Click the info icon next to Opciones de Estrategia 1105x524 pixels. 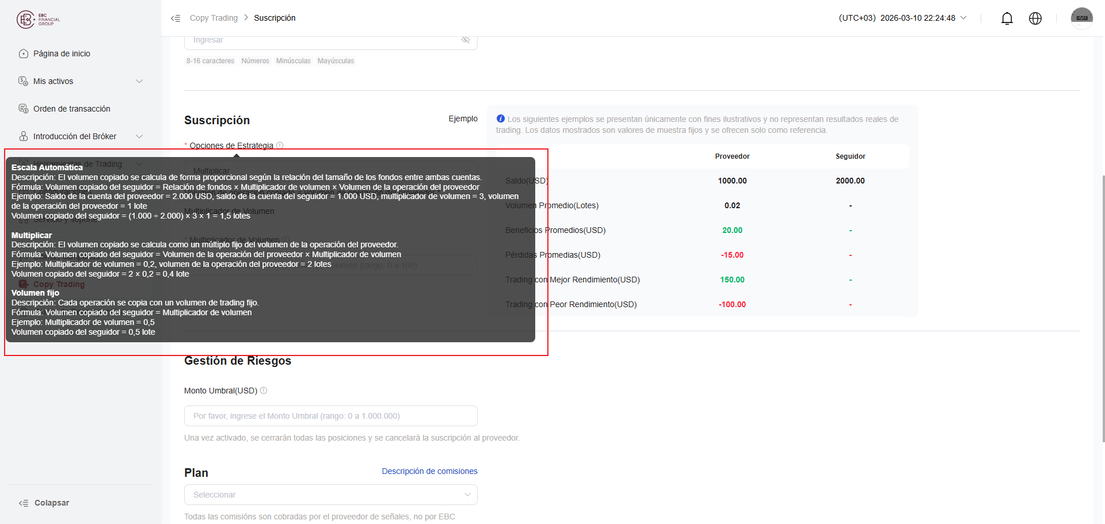pos(280,146)
